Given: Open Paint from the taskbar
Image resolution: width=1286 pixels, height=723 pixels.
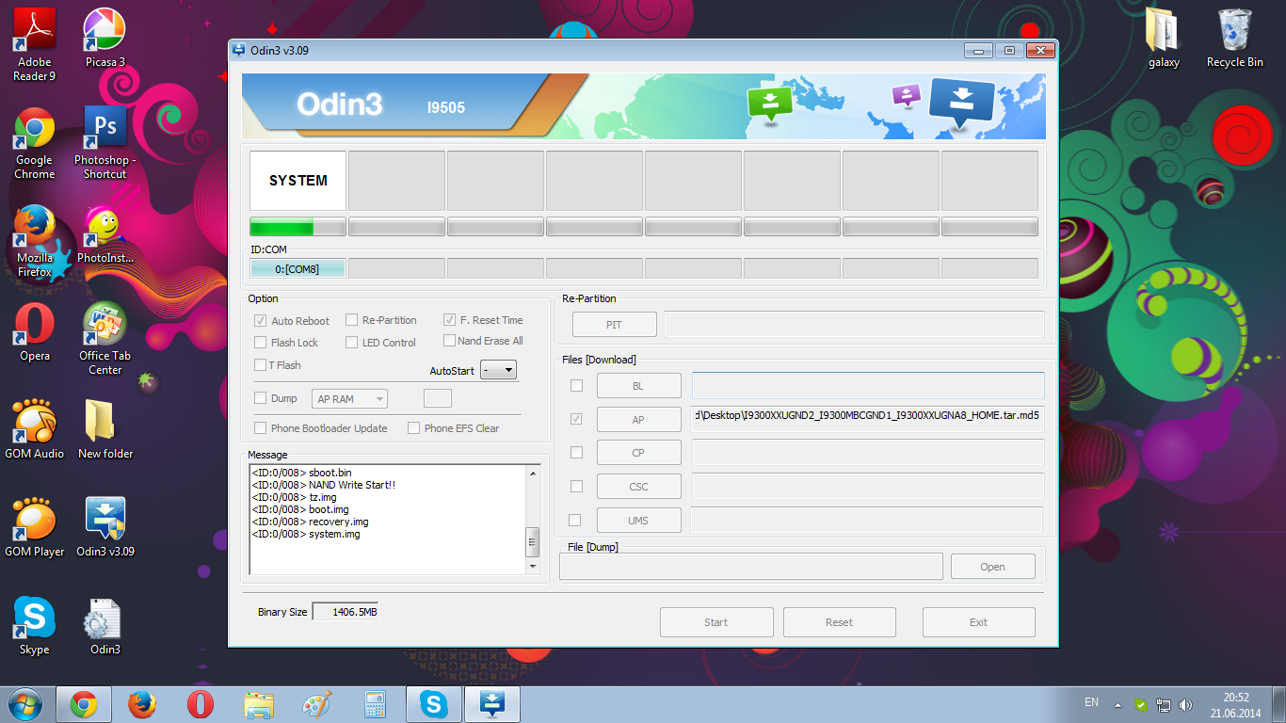Looking at the screenshot, I should 316,704.
